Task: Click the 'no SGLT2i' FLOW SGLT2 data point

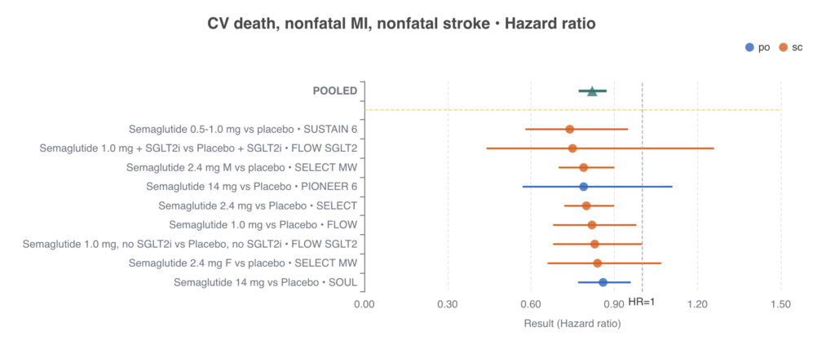Action: point(594,244)
